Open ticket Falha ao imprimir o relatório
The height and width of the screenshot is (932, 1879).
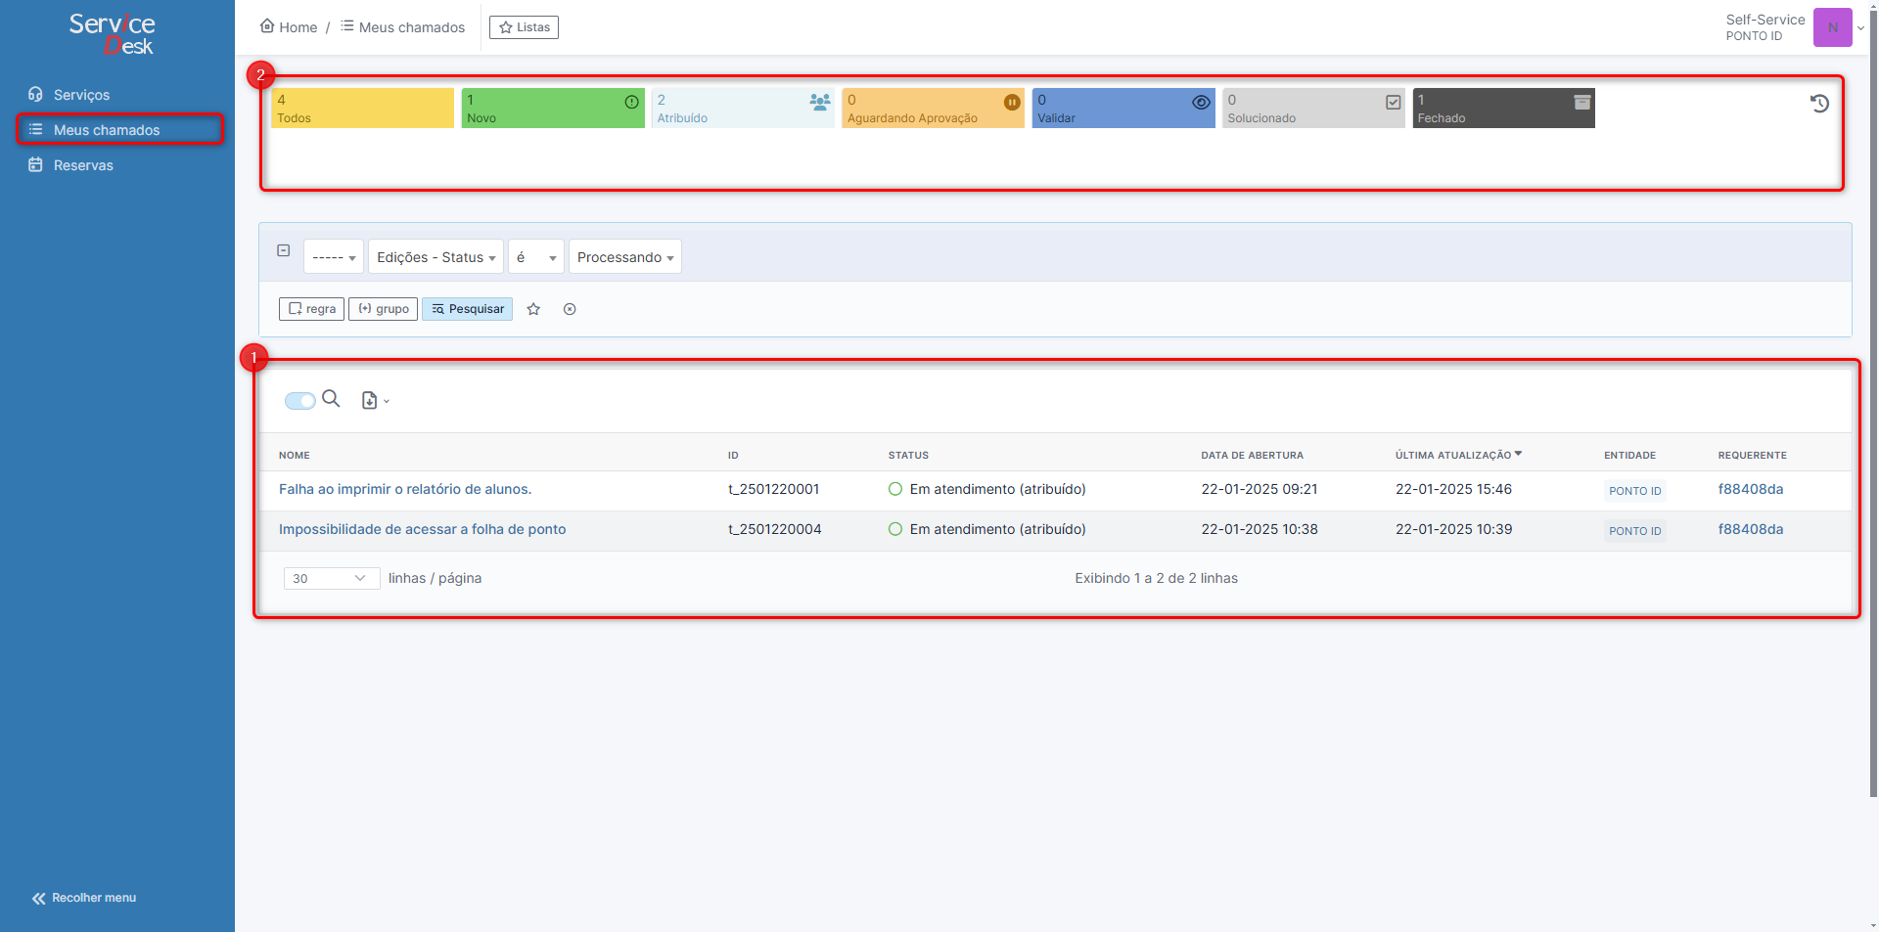pyautogui.click(x=405, y=489)
